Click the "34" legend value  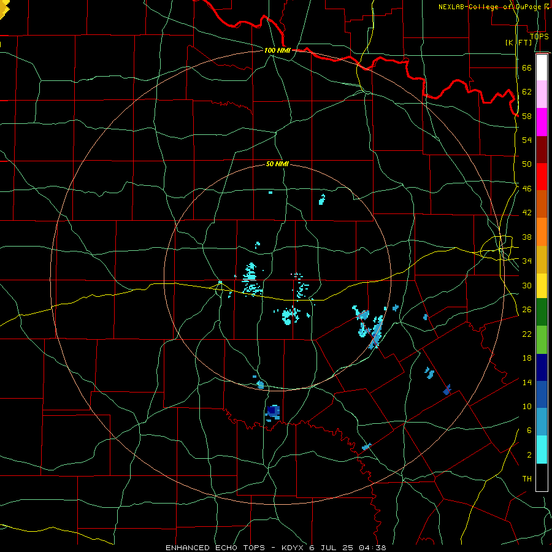point(527,261)
